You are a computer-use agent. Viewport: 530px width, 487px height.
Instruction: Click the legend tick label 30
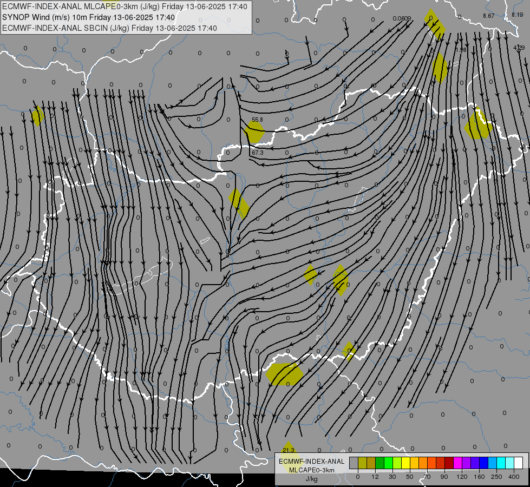tap(392, 477)
